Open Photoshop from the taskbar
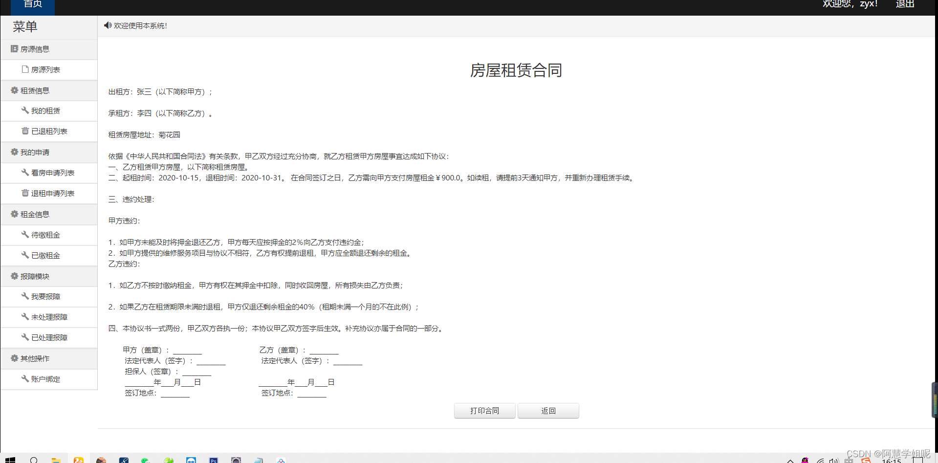 214,461
